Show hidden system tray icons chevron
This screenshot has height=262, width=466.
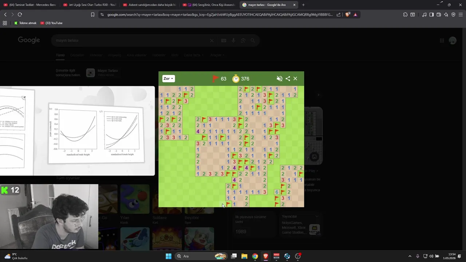click(x=410, y=256)
